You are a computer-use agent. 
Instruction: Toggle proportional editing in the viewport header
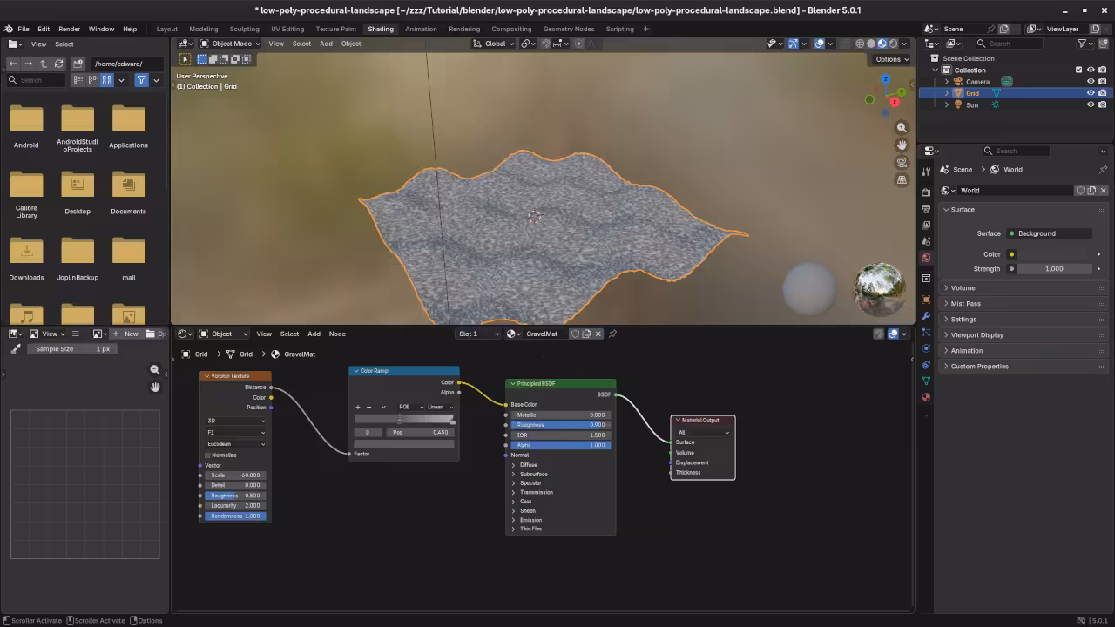click(578, 44)
